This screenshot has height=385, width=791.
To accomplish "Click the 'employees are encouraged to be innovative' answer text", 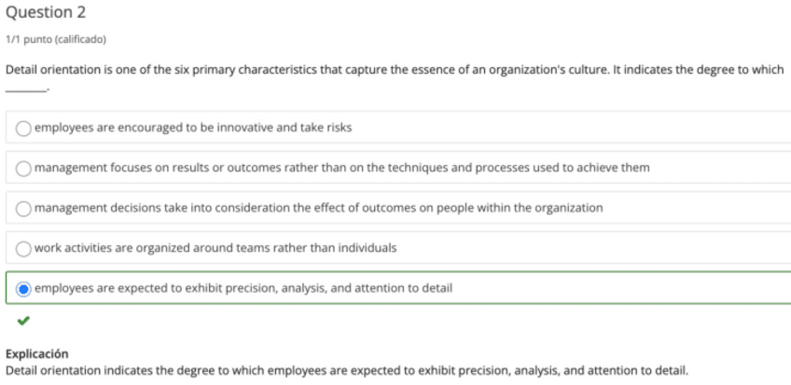I will [x=193, y=128].
